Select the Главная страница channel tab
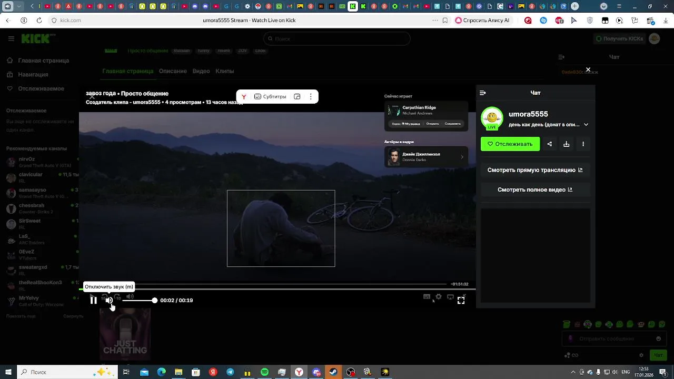 128,71
